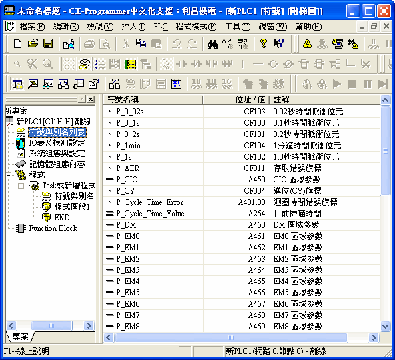Viewport: 395px width, 360px height.
Task: Click the help question mark icon
Action: [x=264, y=43]
